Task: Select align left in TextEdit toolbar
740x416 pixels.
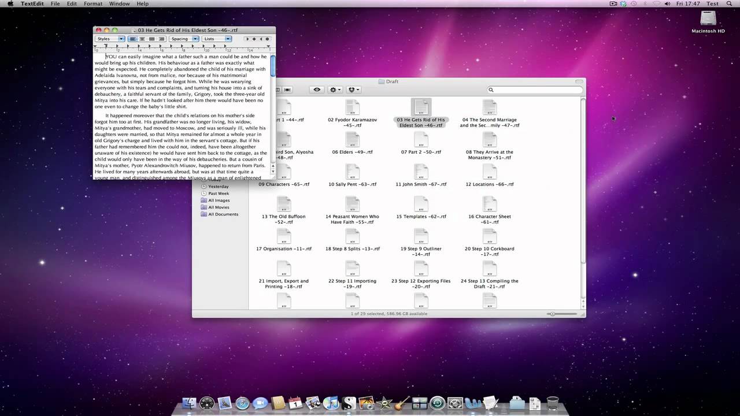Action: coord(132,39)
